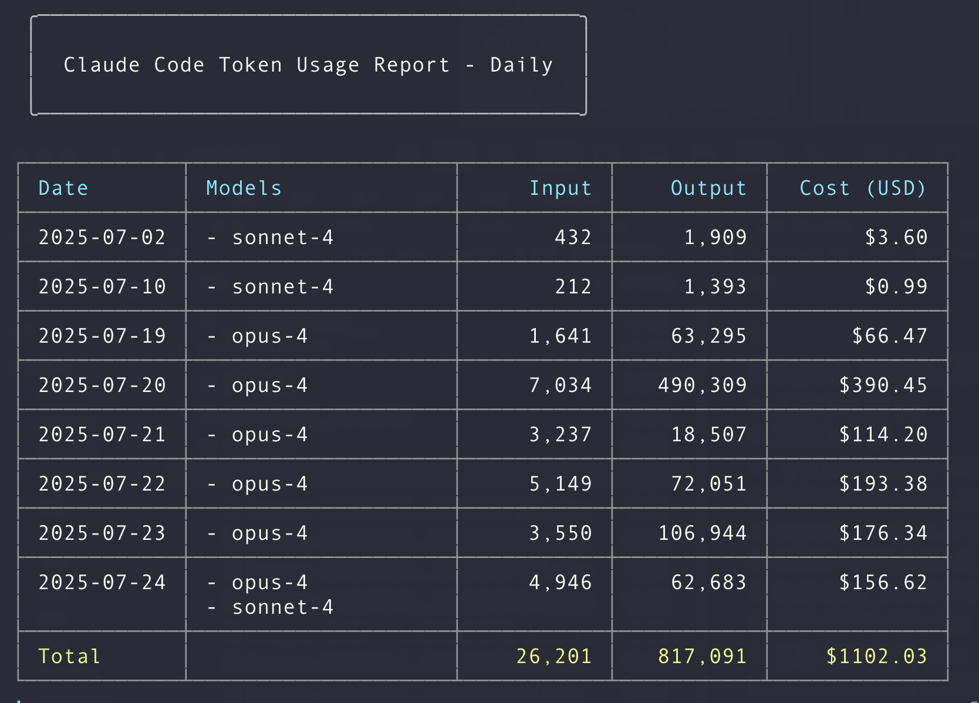
Task: Select the "Models" column header
Action: (244, 188)
